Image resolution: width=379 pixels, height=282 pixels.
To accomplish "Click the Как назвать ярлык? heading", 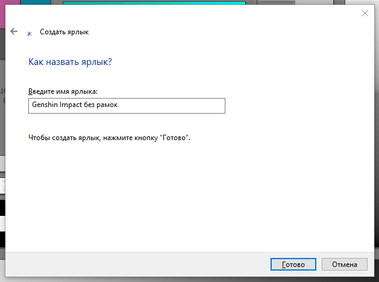I will 70,62.
